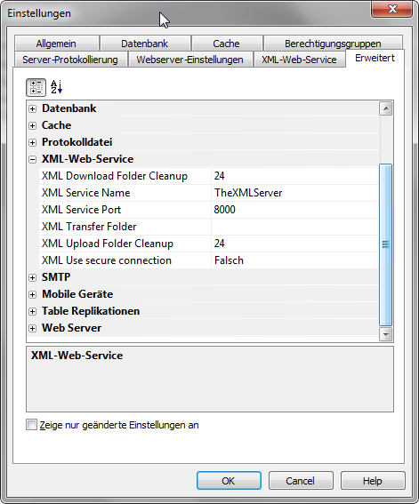Select the Cache category row label
Image resolution: width=419 pixels, height=504 pixels.
click(x=56, y=125)
